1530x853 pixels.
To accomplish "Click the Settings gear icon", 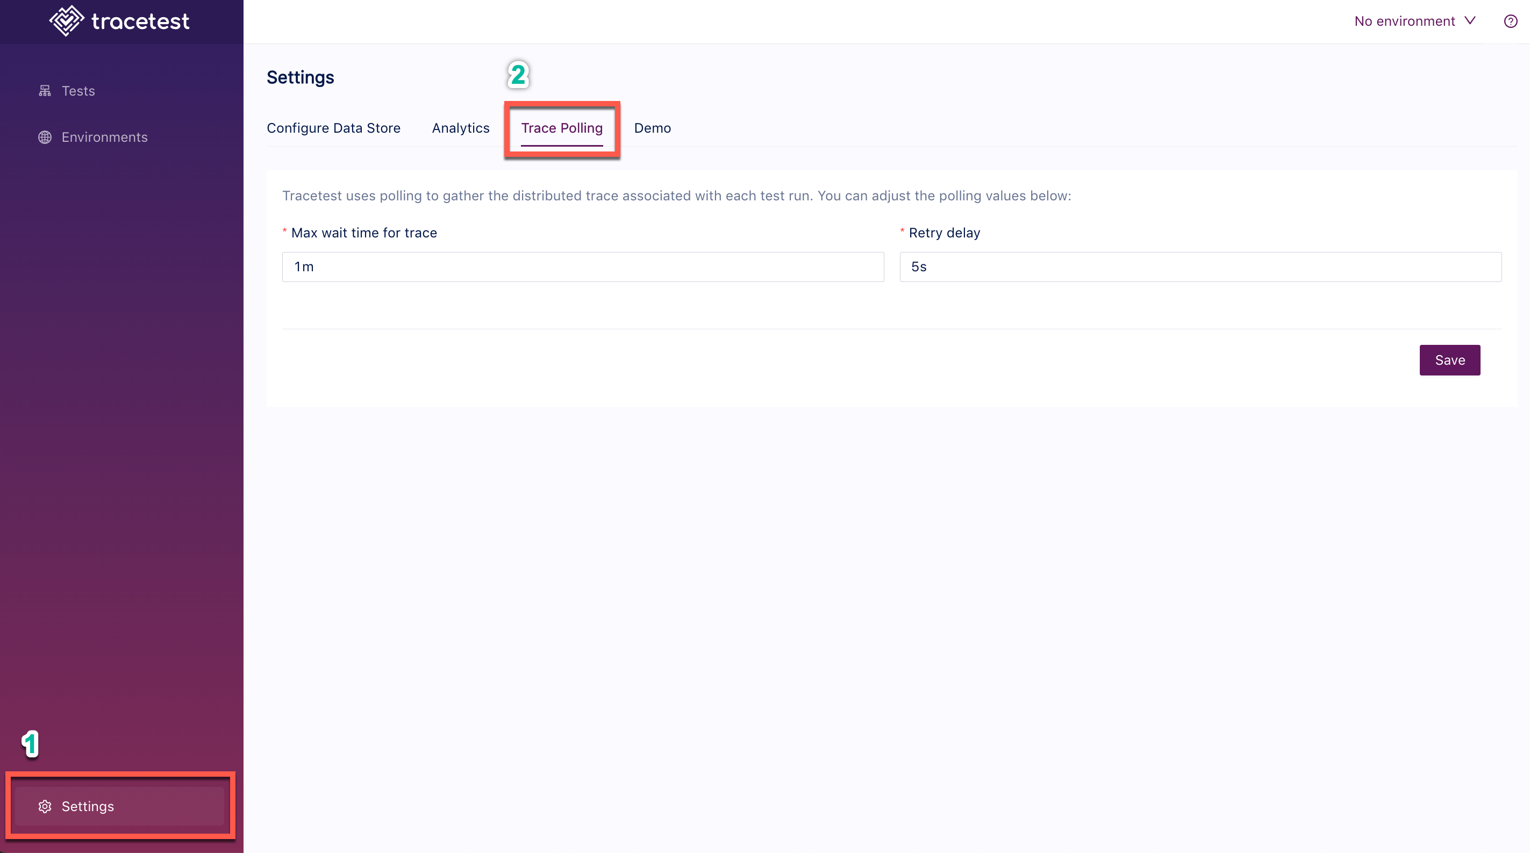I will click(x=45, y=806).
